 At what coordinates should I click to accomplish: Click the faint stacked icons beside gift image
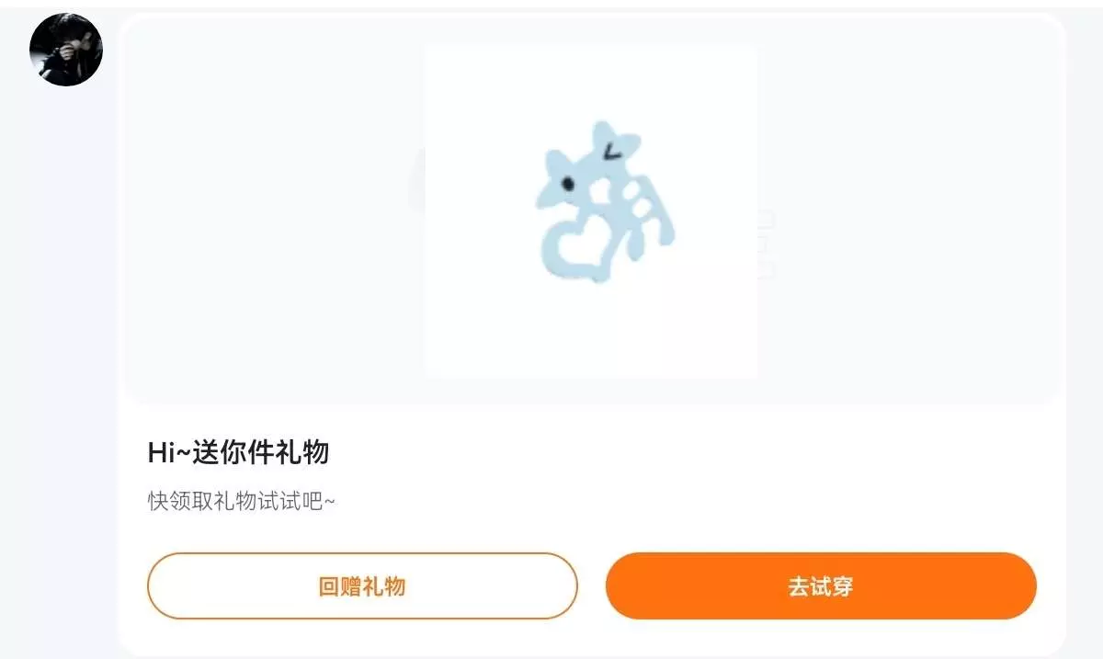pos(765,244)
